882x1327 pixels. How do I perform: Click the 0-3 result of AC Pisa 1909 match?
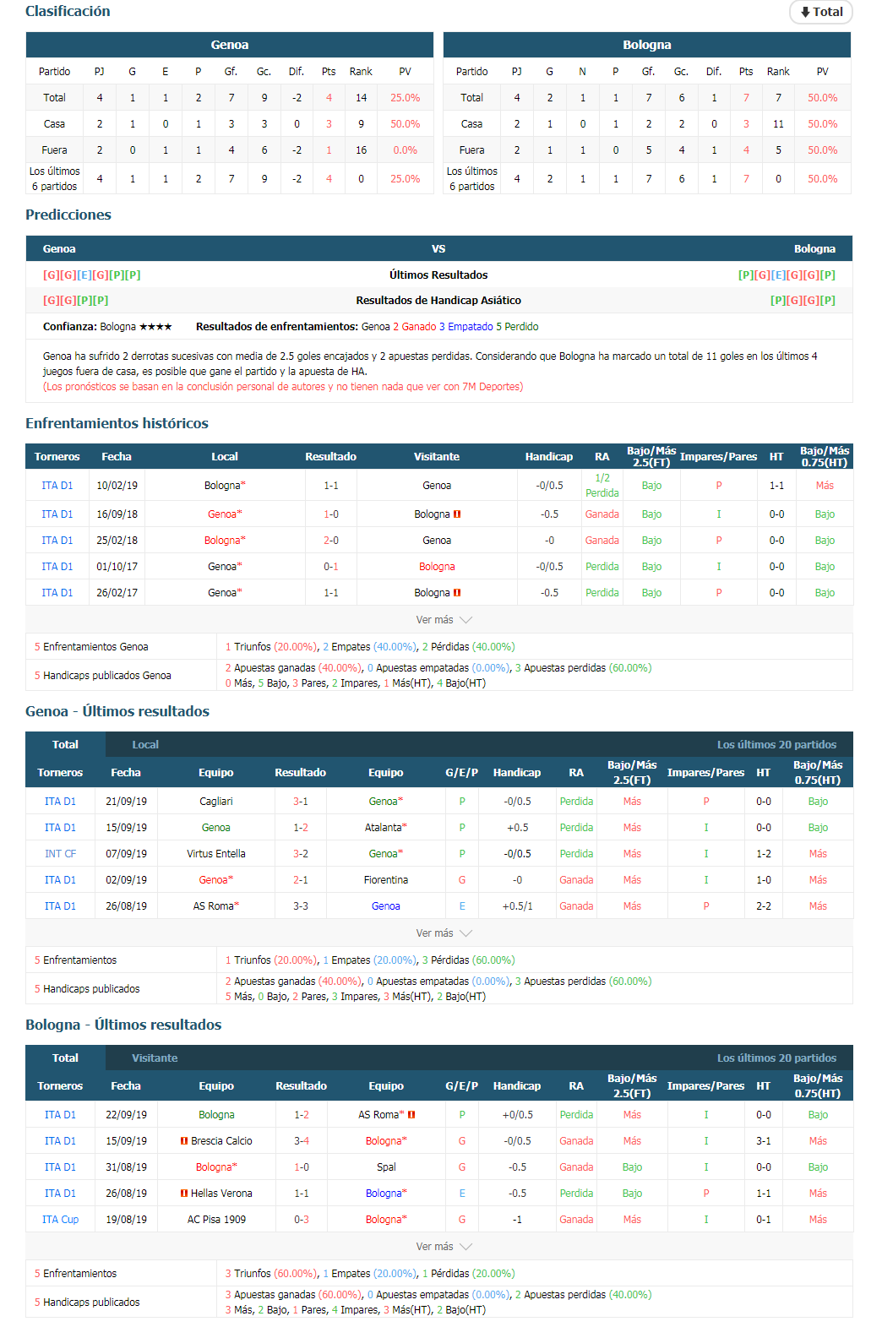[x=302, y=1219]
